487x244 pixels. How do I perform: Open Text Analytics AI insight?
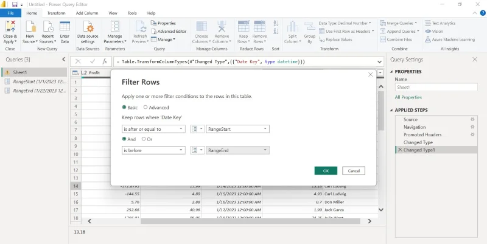440,23
